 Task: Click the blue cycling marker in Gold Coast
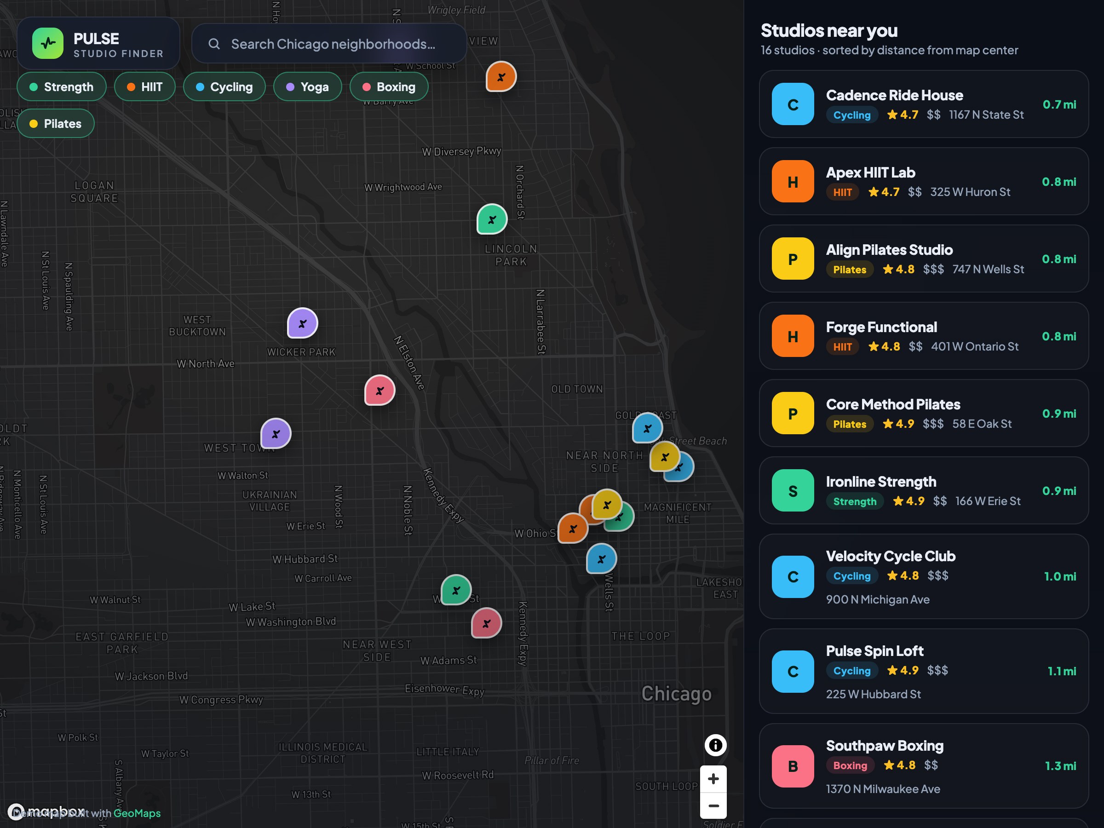click(x=647, y=428)
